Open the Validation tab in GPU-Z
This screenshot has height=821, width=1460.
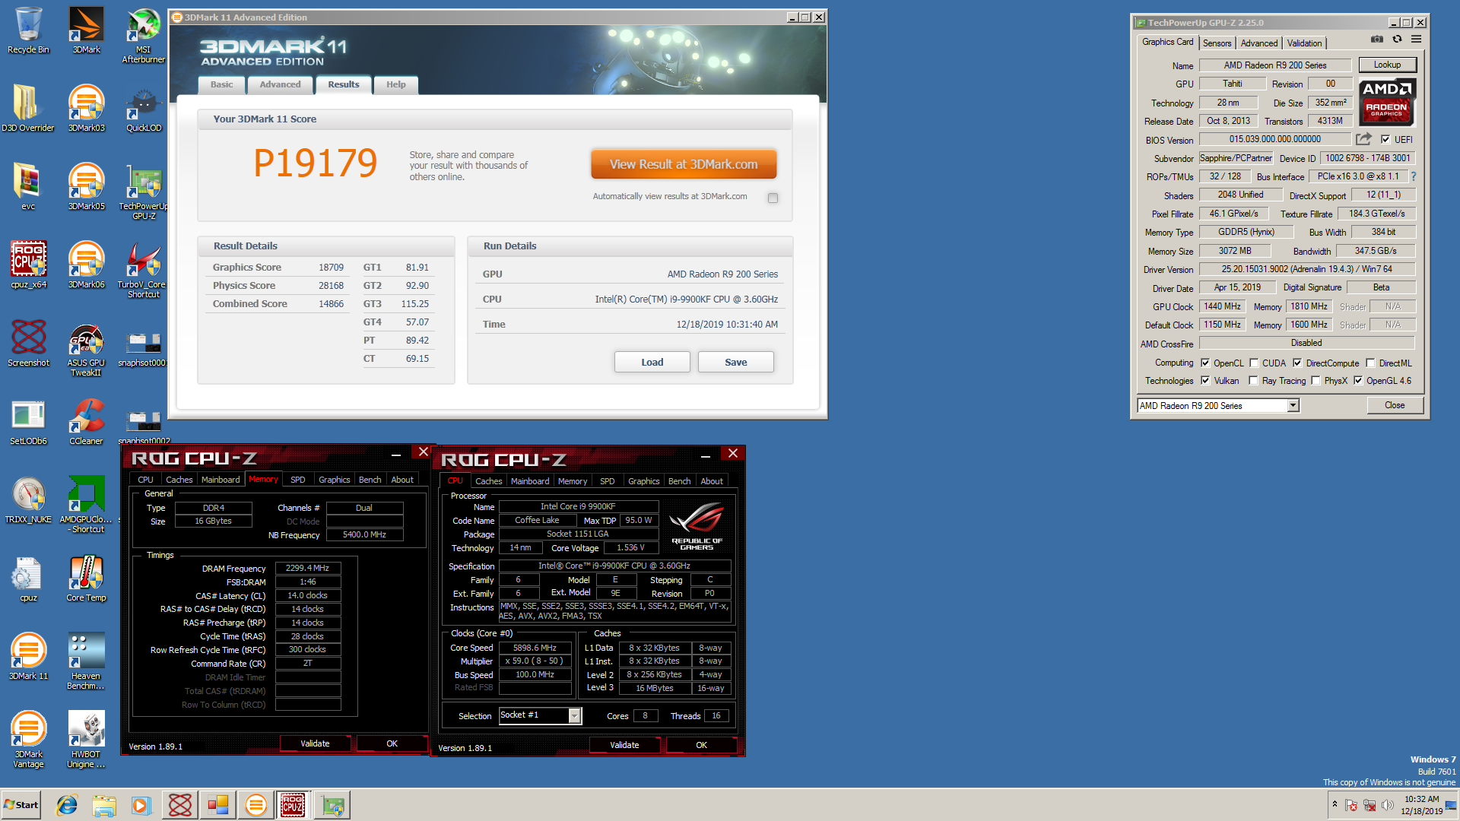click(1304, 43)
